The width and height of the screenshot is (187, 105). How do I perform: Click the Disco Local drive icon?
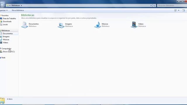point(1,52)
